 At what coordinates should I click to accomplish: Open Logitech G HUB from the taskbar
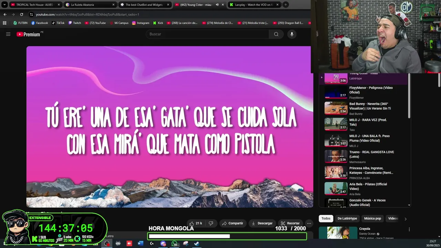[x=152, y=244]
